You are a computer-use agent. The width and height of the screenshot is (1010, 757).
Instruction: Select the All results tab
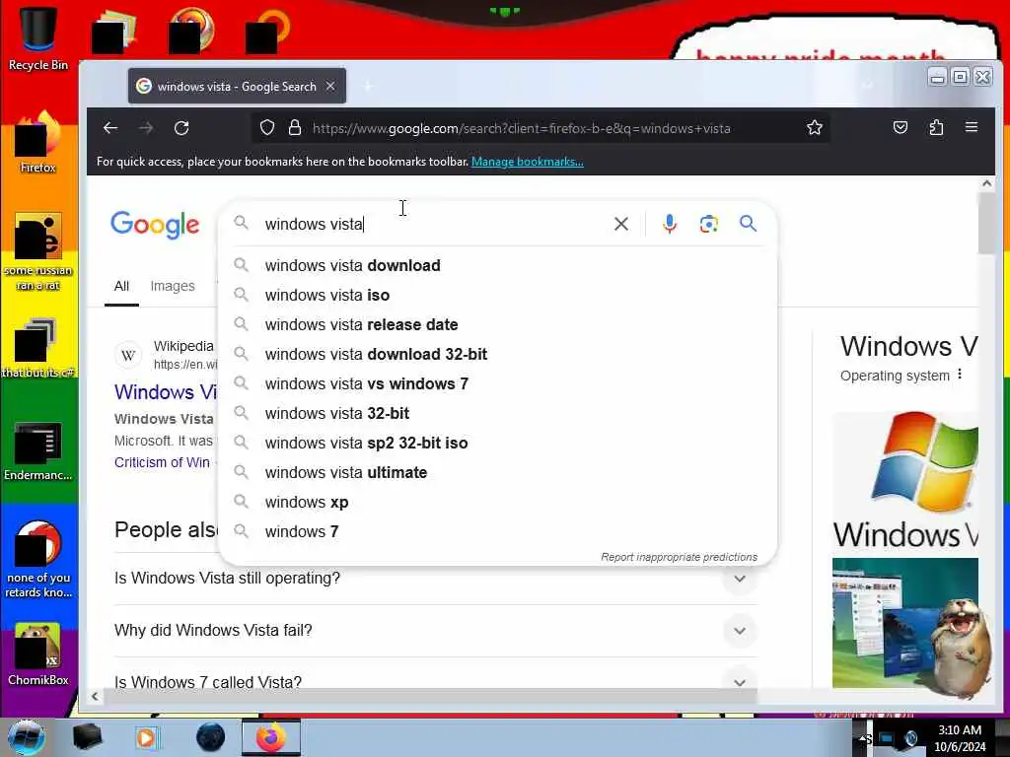coord(121,286)
